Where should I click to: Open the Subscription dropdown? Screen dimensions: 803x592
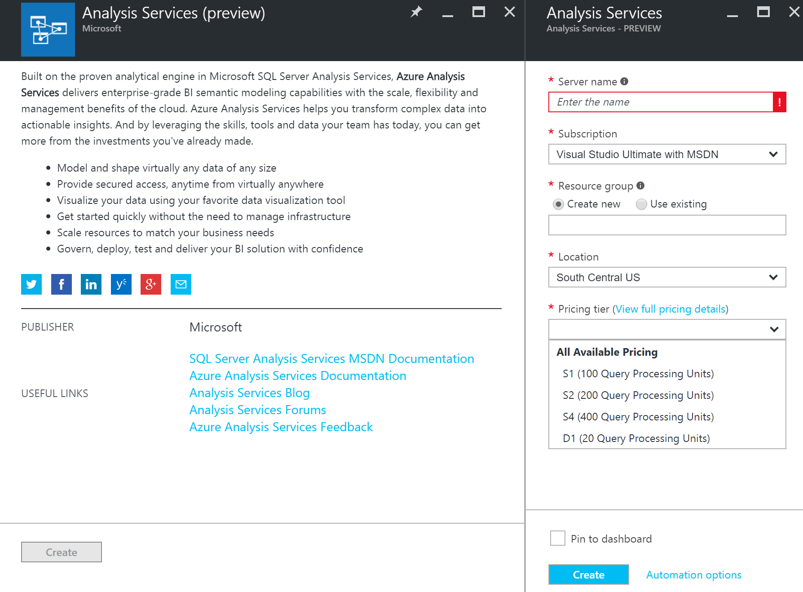667,155
